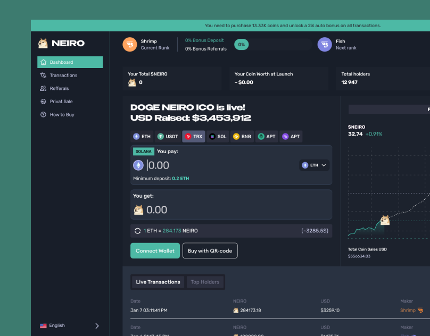Open the ETH token dropdown in pay box
This screenshot has width=430, height=336.
(x=315, y=165)
